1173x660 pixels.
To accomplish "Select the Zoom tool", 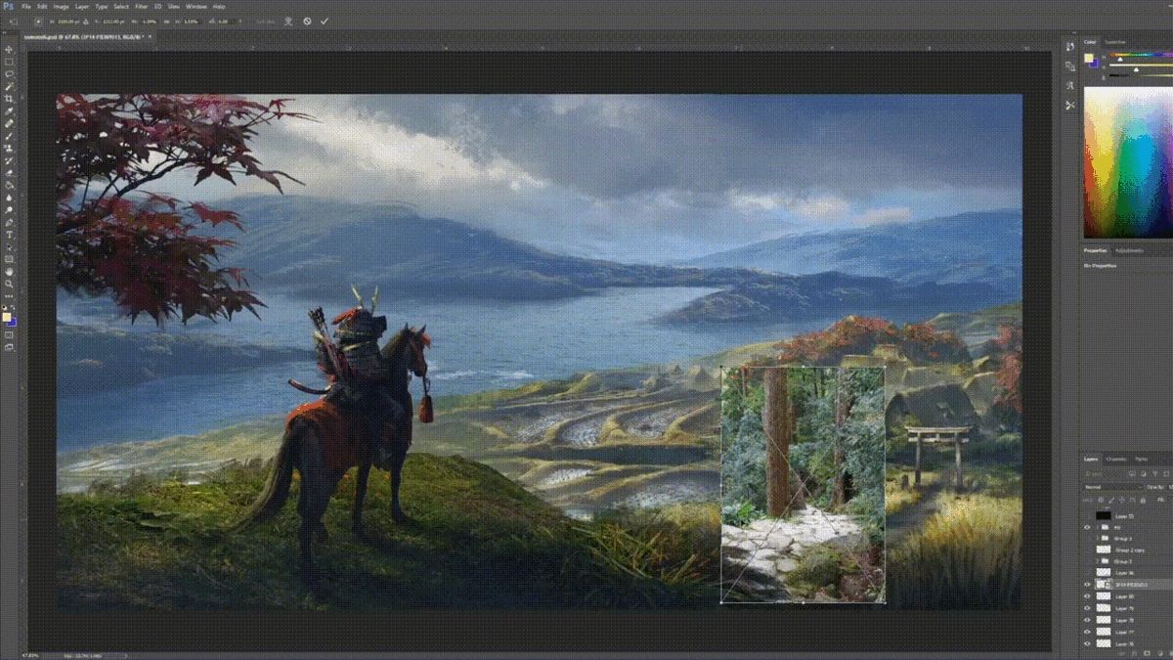I will [10, 282].
